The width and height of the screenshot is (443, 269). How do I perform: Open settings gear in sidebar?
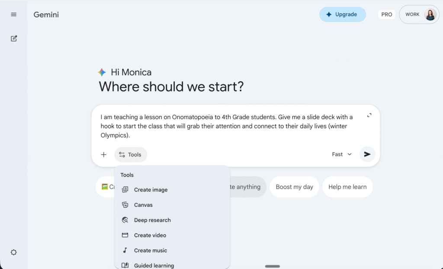click(14, 252)
